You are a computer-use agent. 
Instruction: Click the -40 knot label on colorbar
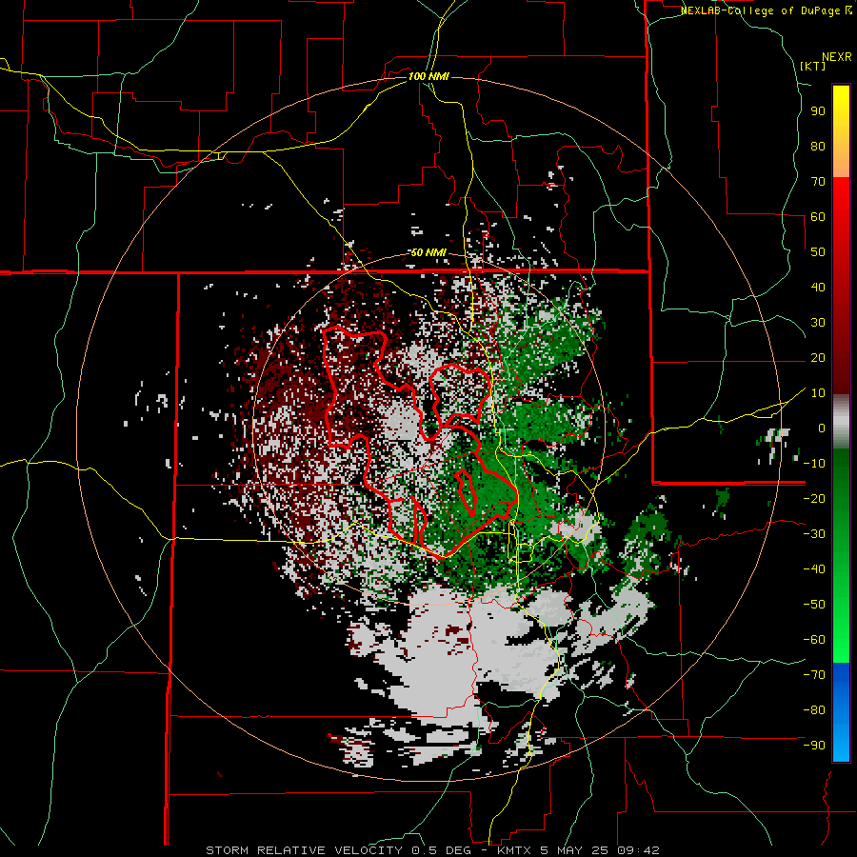click(814, 569)
